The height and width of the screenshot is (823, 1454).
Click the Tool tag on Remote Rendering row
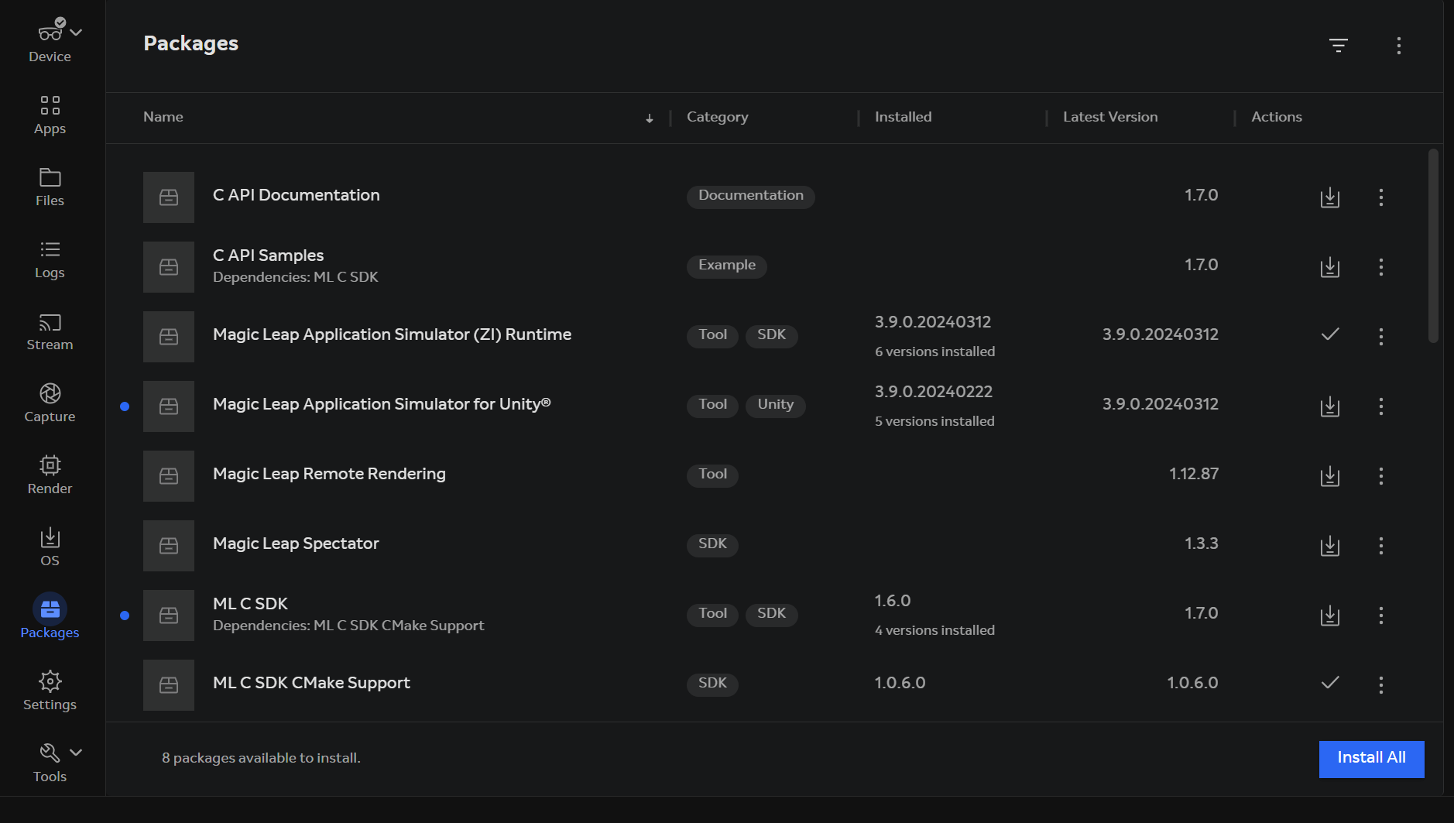(x=712, y=475)
